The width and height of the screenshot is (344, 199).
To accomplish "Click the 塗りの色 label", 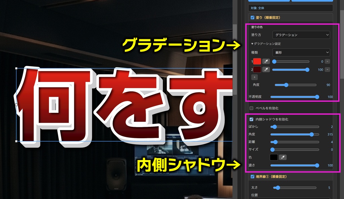I will tap(257, 27).
